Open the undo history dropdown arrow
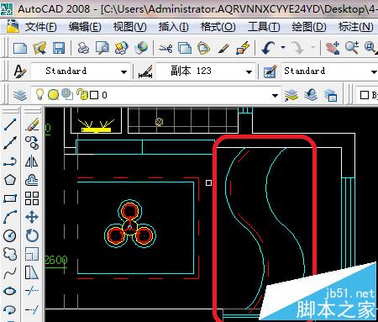Screen dimensions: 378x322 pyautogui.click(x=283, y=47)
